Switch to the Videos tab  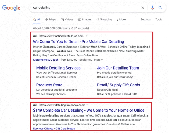[x=67, y=20]
